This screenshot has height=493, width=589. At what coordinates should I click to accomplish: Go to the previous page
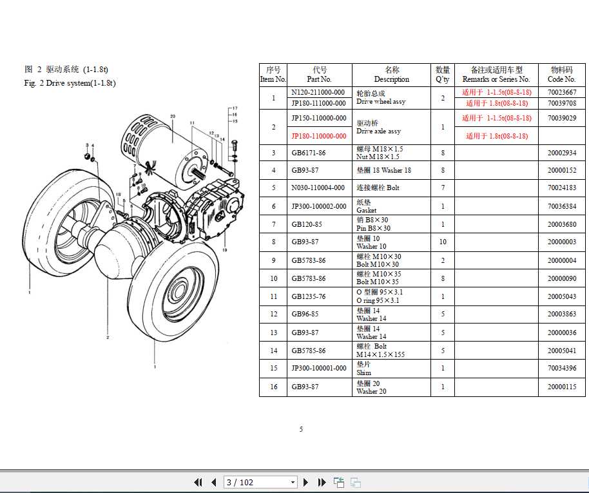click(x=213, y=482)
